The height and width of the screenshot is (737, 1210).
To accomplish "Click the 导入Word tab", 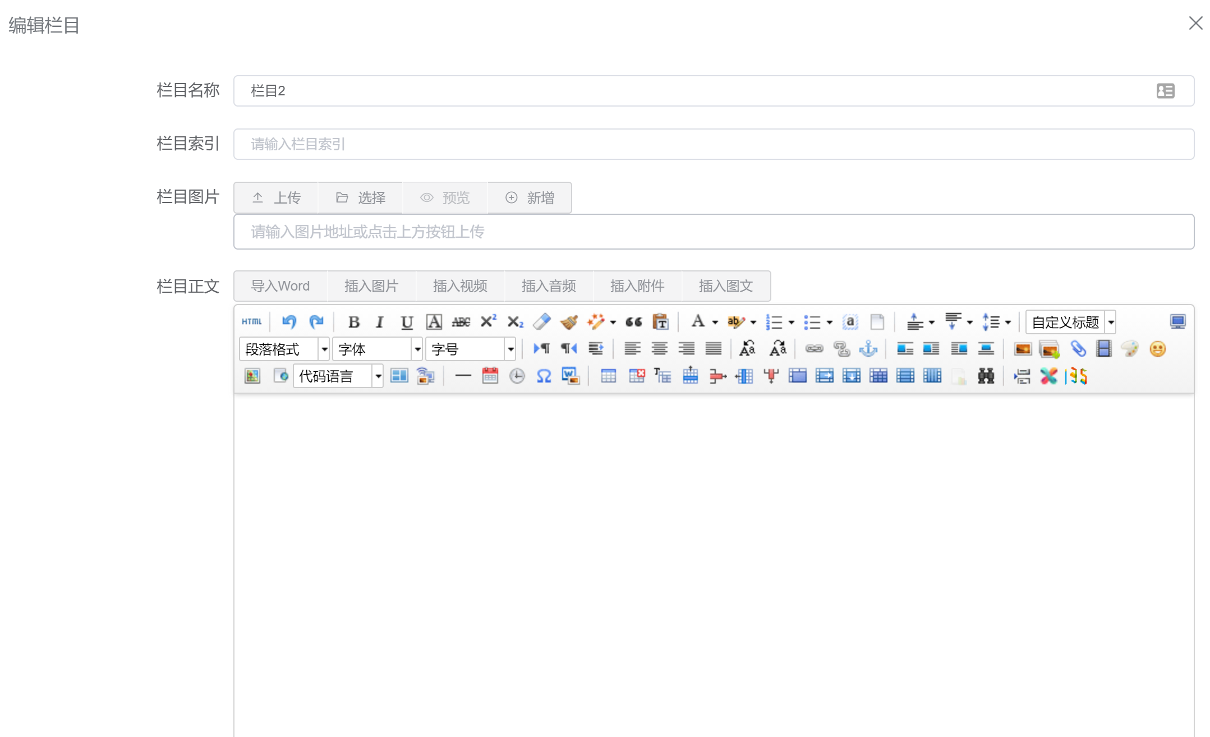I will pos(280,286).
